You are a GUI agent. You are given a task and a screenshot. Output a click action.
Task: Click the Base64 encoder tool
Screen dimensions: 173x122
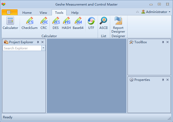click(78, 23)
